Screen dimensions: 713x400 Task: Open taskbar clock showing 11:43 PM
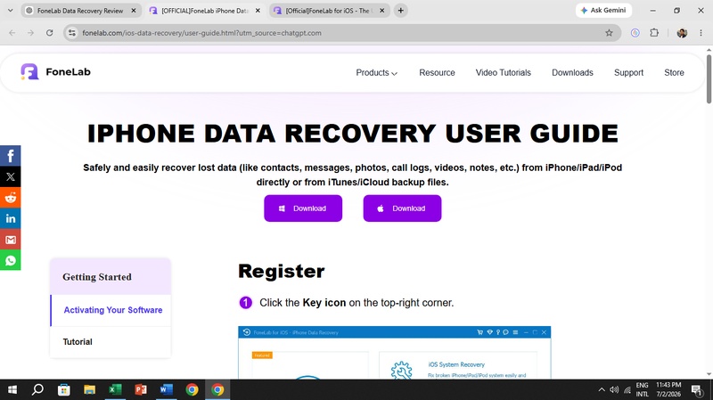[x=668, y=389]
